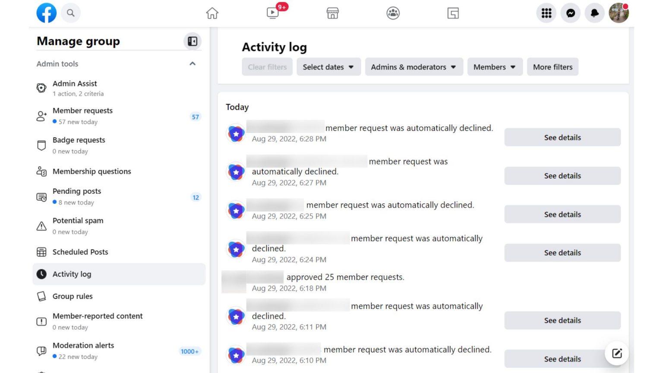
Task: Open Watch with the 9+ notification badge
Action: click(x=272, y=13)
